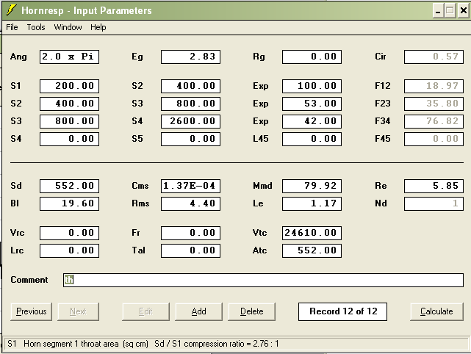Screen dimensions: 471x354
Task: Click inside the Comment text box
Action: coord(263,280)
